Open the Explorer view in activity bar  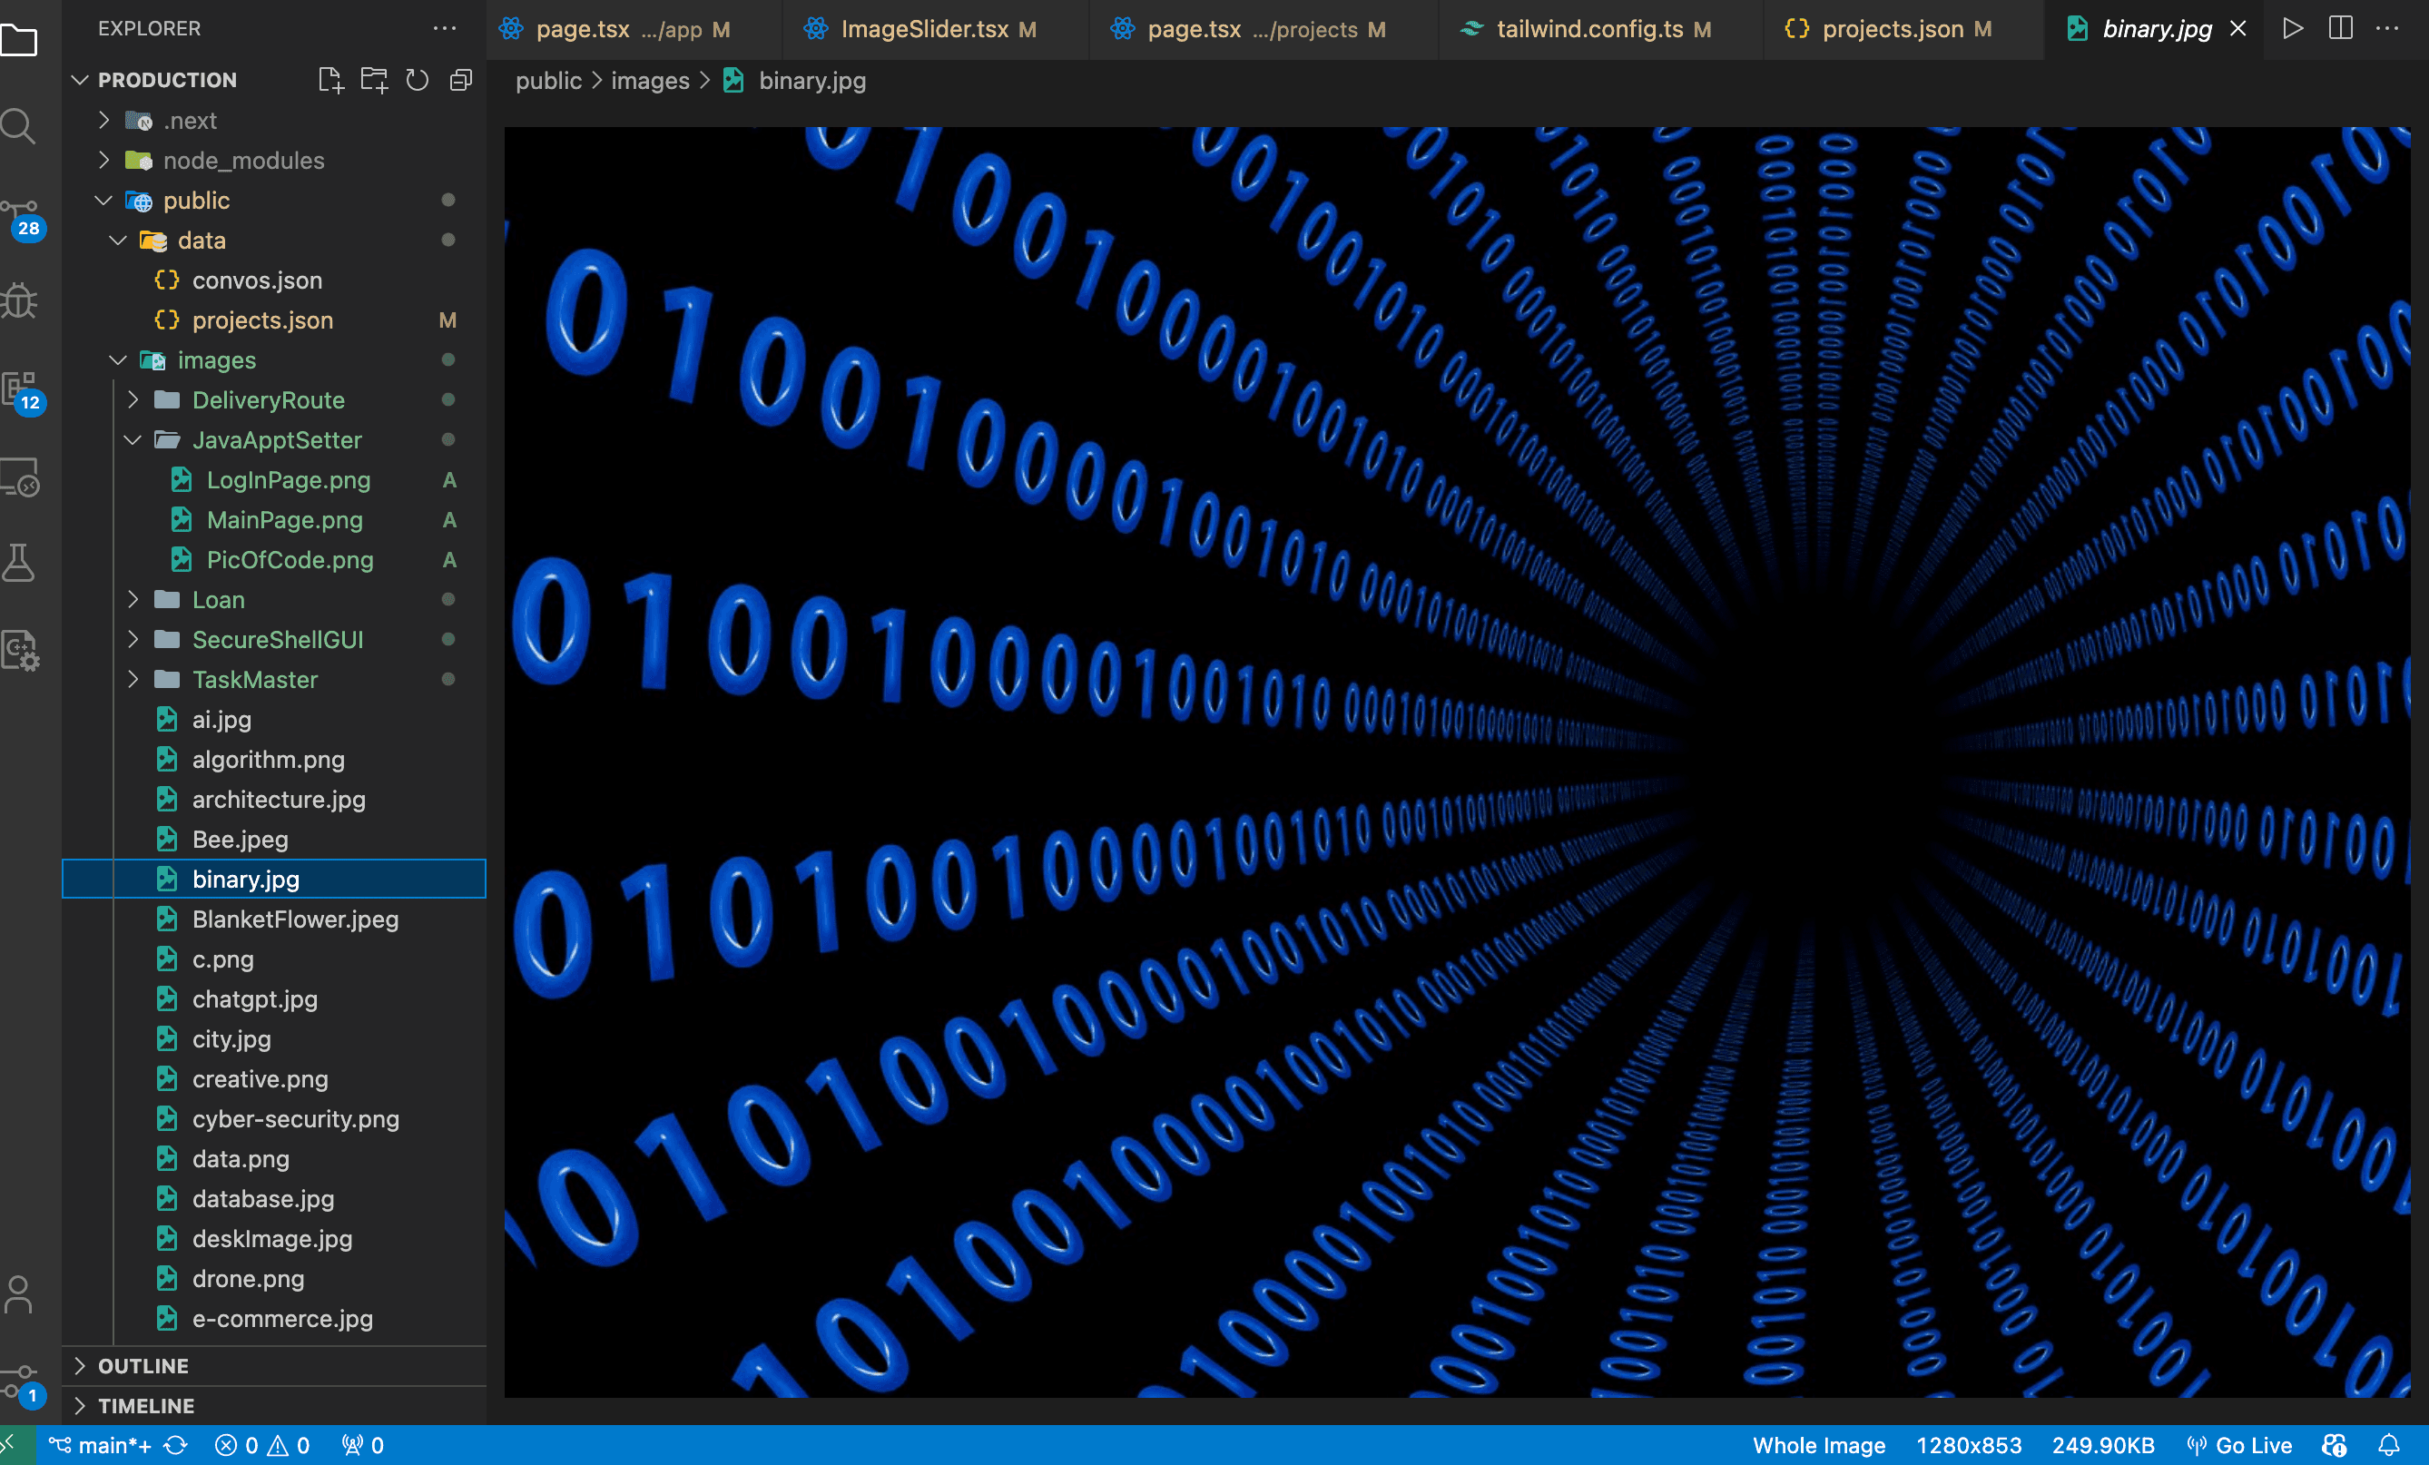click(18, 42)
